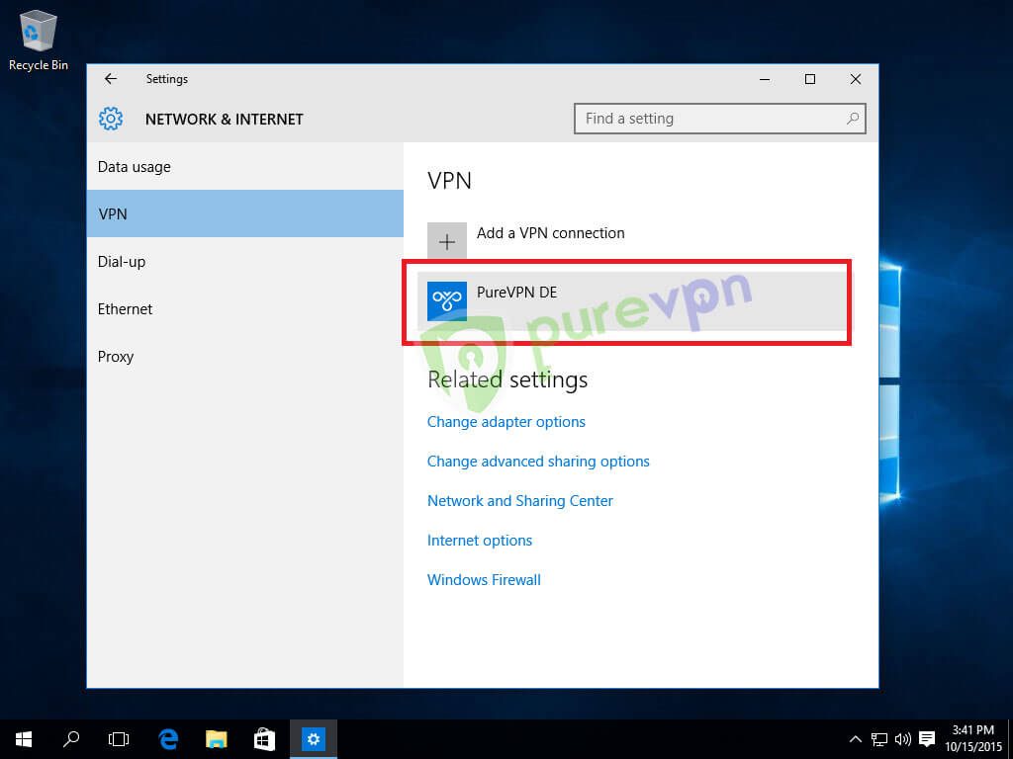Show hidden tray icons
This screenshot has height=759, width=1013.
(855, 739)
